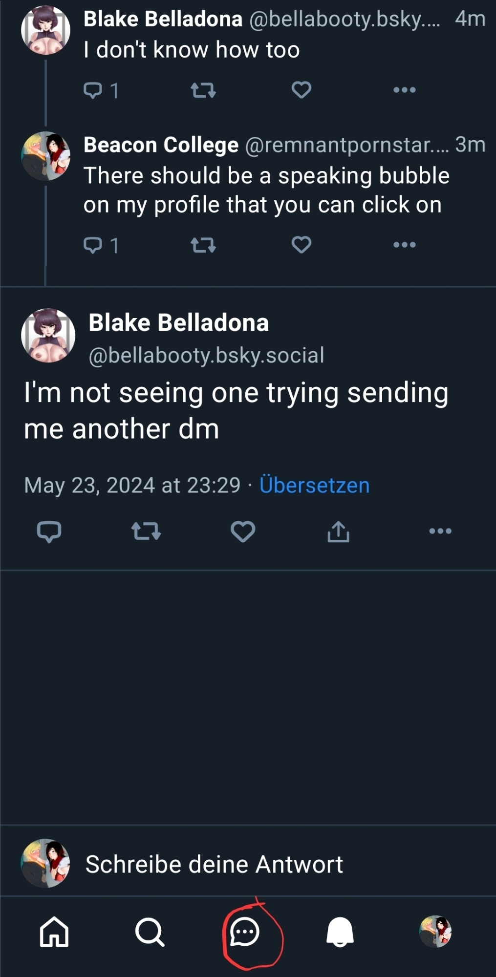This screenshot has height=977, width=496.
Task: Share the main post with share icon
Action: click(x=338, y=531)
